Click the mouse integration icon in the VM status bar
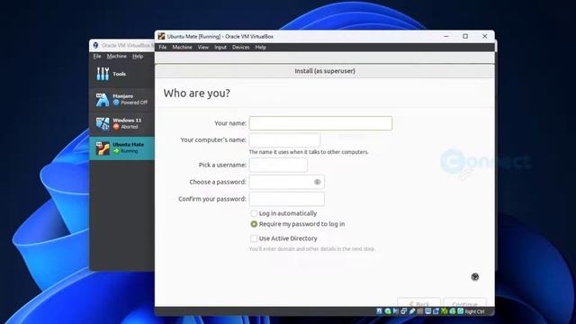Viewport: 576px width, 324px height. tap(452, 311)
